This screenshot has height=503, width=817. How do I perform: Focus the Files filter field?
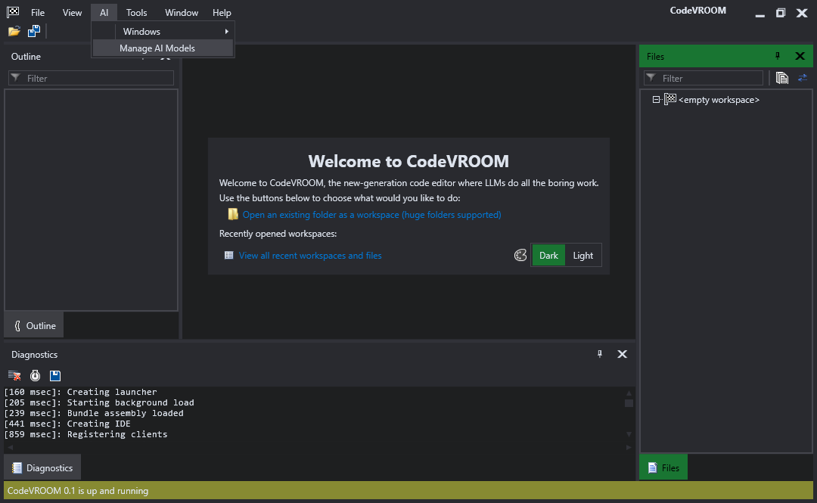pyautogui.click(x=704, y=78)
